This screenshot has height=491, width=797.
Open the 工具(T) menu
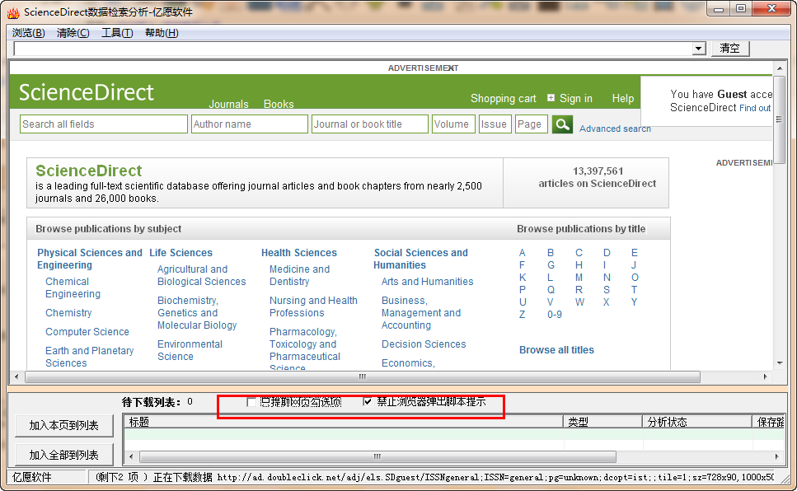117,33
